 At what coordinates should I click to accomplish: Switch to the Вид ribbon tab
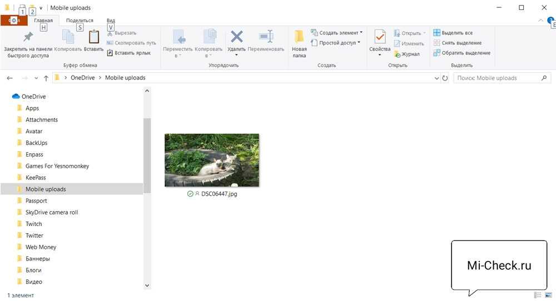tap(111, 21)
